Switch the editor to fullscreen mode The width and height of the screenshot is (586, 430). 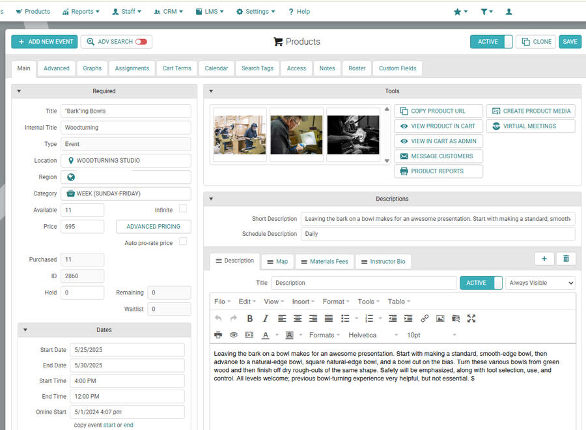pyautogui.click(x=471, y=319)
